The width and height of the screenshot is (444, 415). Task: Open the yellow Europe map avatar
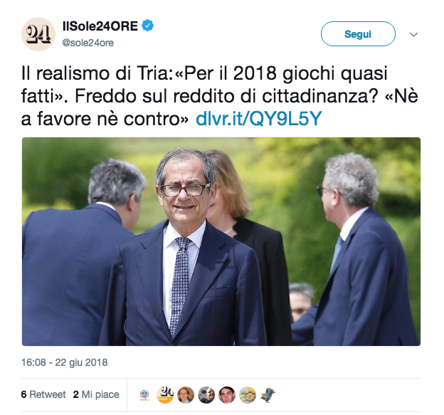(248, 394)
